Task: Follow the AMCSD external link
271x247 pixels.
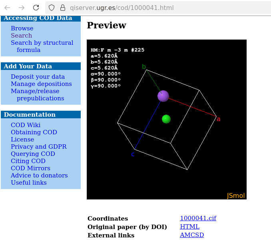Action: pos(192,235)
